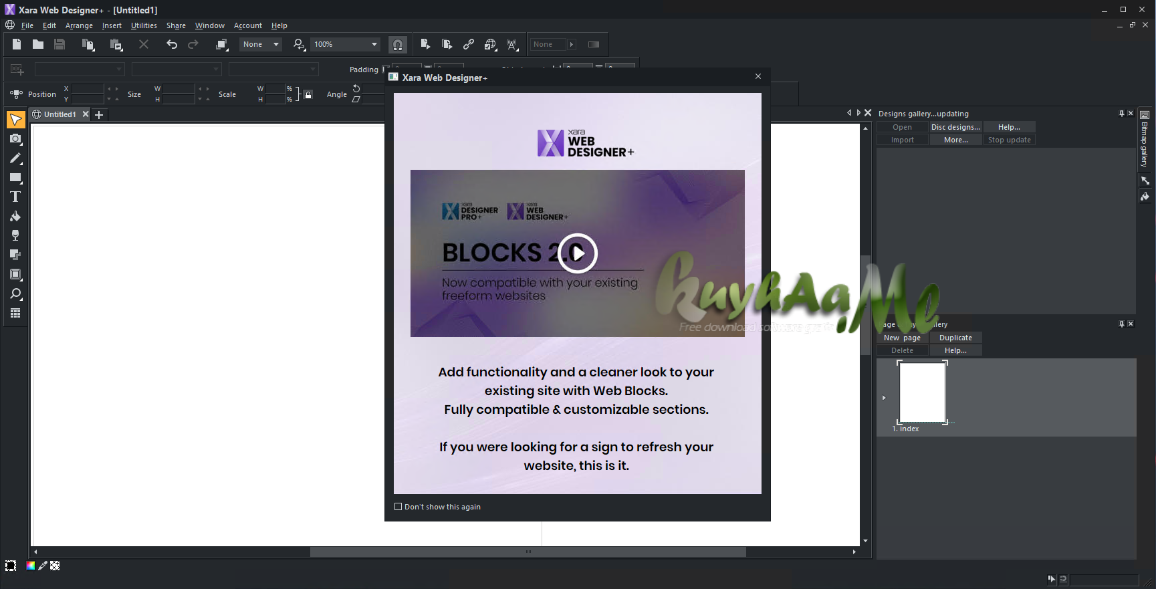Screen dimensions: 1156x589
Task: Select the index page thumbnail
Action: pos(922,392)
